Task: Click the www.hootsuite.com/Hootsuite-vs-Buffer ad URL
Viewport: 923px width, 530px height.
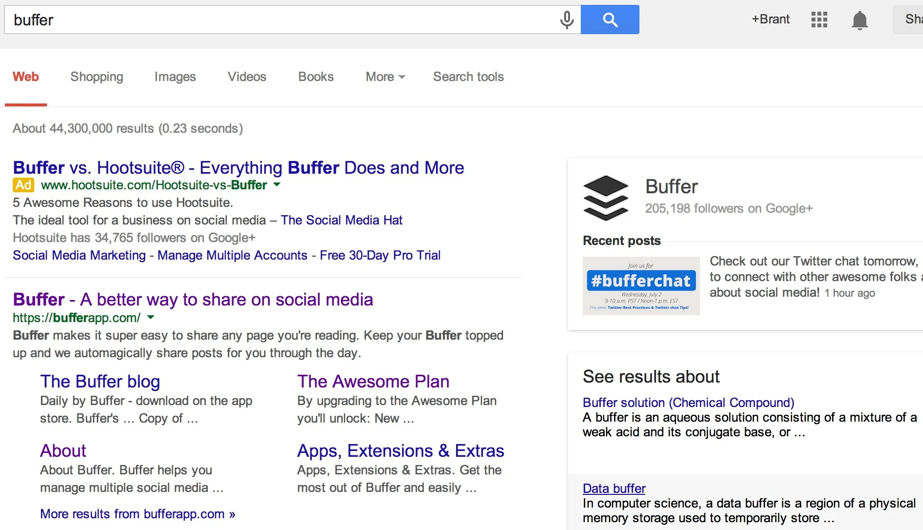Action: pyautogui.click(x=154, y=185)
